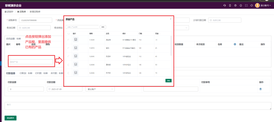Toggle fullscreen mode icon
This screenshot has height=122, width=274.
246,5
